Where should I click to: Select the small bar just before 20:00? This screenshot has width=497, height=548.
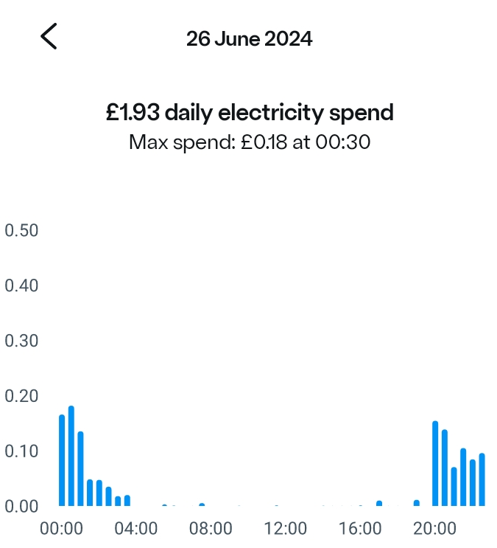[x=417, y=502]
